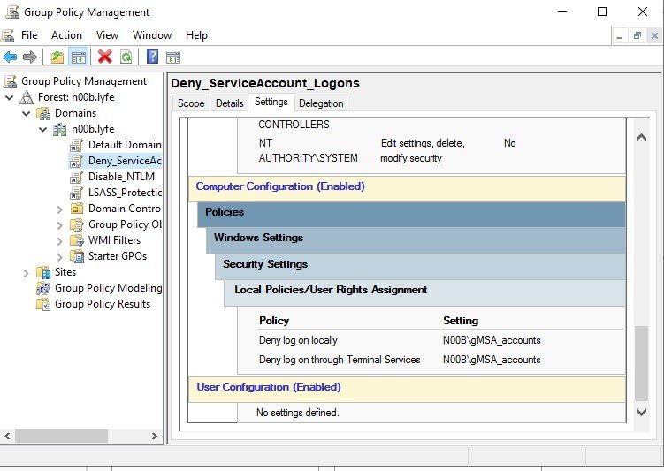Screen dimensions: 664x471
Task: Click the 'No settings defined.' text
Action: (x=298, y=413)
